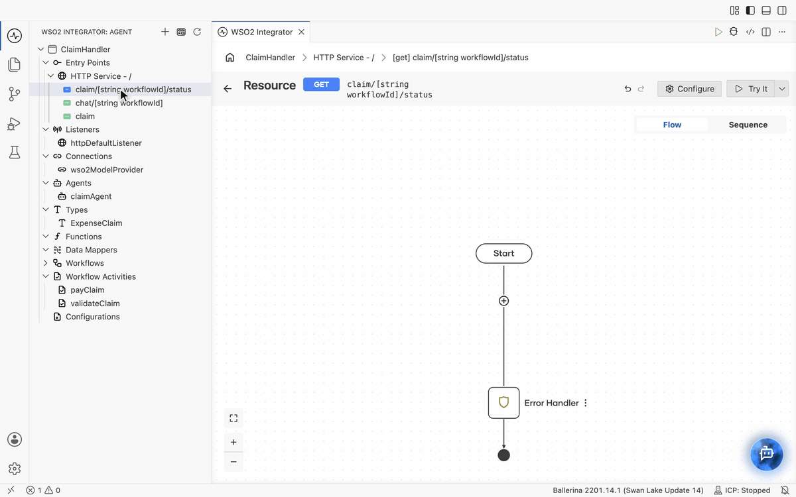The width and height of the screenshot is (796, 497).
Task: Collapse the Connections section
Action: click(46, 156)
